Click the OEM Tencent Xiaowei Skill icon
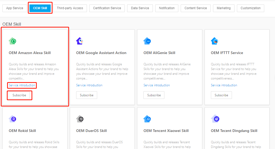The width and height of the screenshot is (275, 149). click(x=147, y=119)
